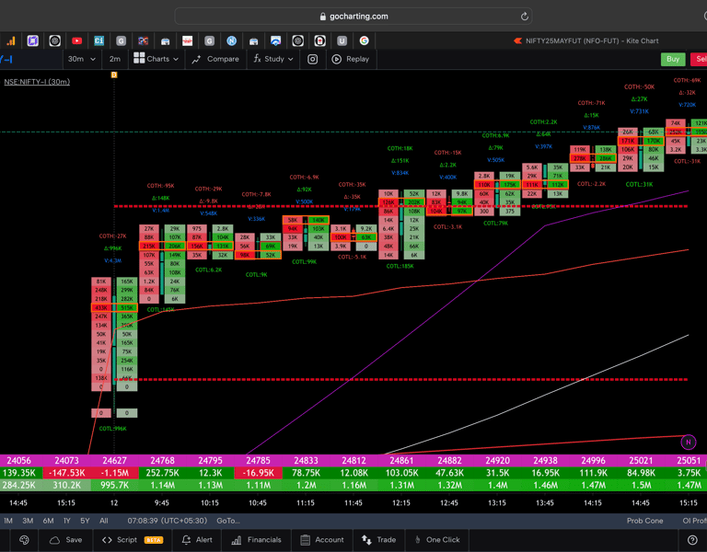Click the Compare sparkline icon
Viewport: 707px width, 552px height.
tap(196, 60)
